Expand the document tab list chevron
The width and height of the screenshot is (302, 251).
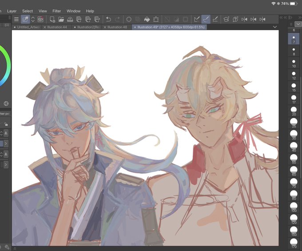275,27
